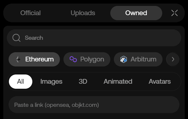Filter by Animated items
This screenshot has width=188, height=119.
[118, 82]
